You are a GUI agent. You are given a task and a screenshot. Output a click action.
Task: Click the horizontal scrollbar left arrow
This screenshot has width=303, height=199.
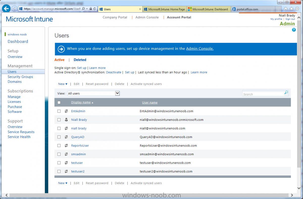pos(7,195)
